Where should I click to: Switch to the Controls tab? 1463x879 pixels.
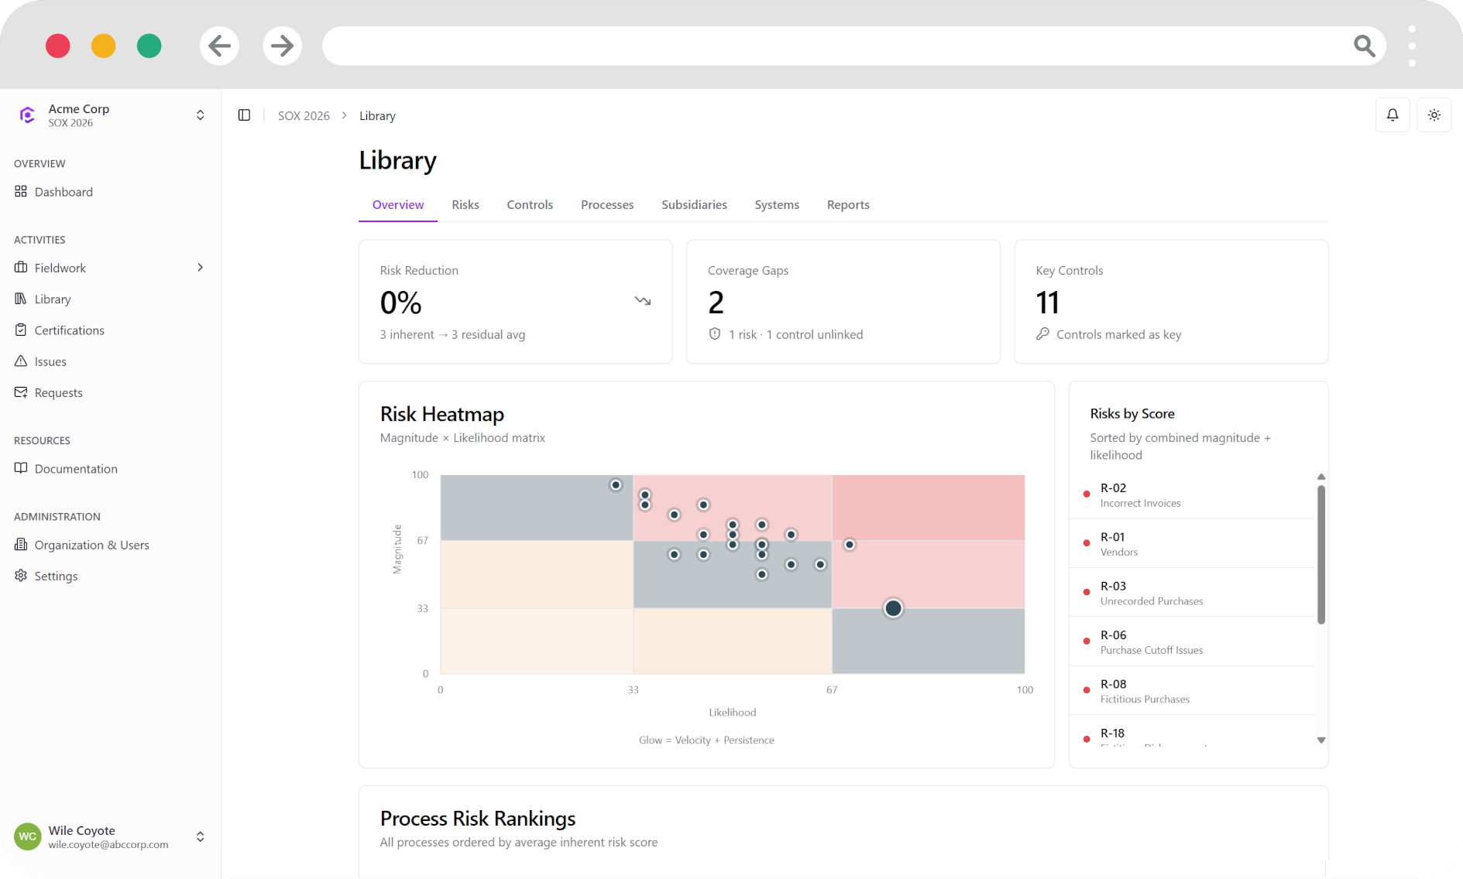coord(530,205)
